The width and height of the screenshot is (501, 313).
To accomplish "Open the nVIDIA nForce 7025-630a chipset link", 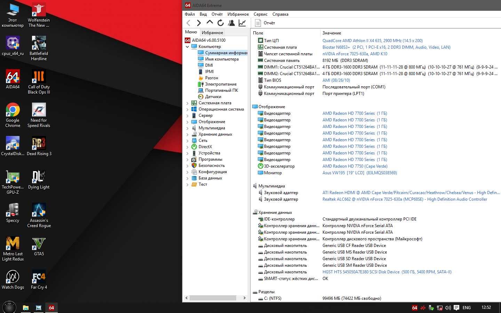I will [355, 54].
